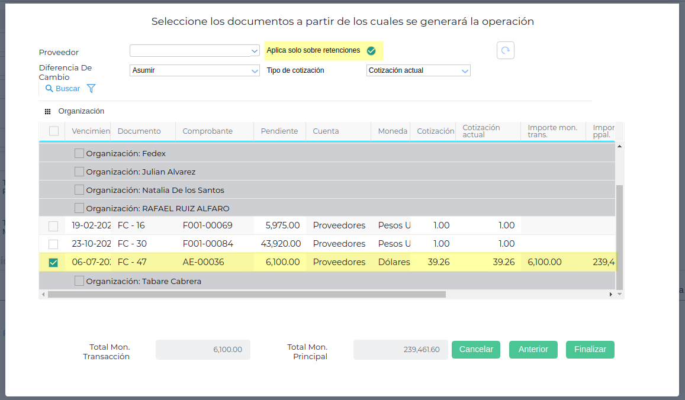The image size is (685, 400).
Task: Click the horizontal scrollbar right arrow
Action: pos(611,294)
